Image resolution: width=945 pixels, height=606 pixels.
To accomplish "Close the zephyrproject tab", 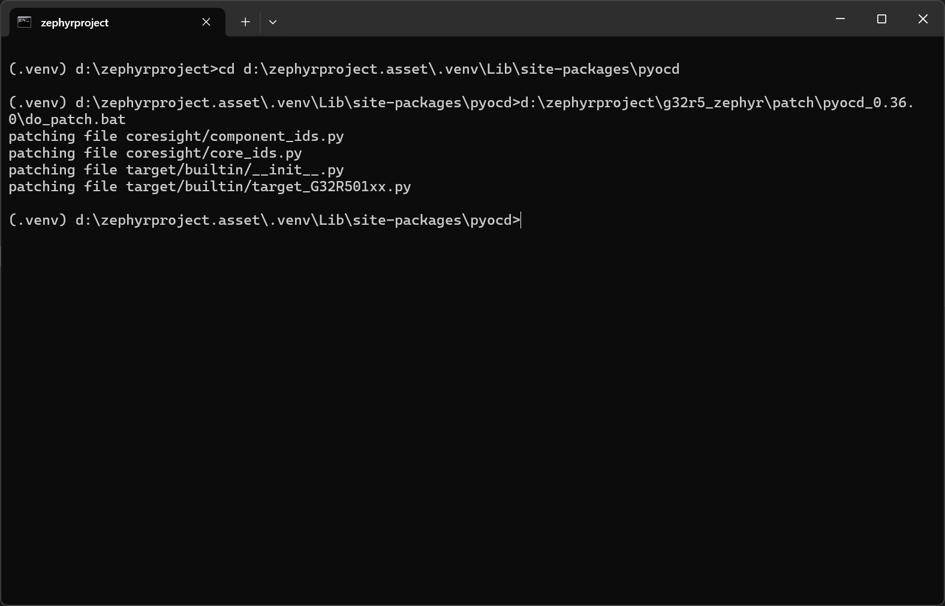I will 206,22.
